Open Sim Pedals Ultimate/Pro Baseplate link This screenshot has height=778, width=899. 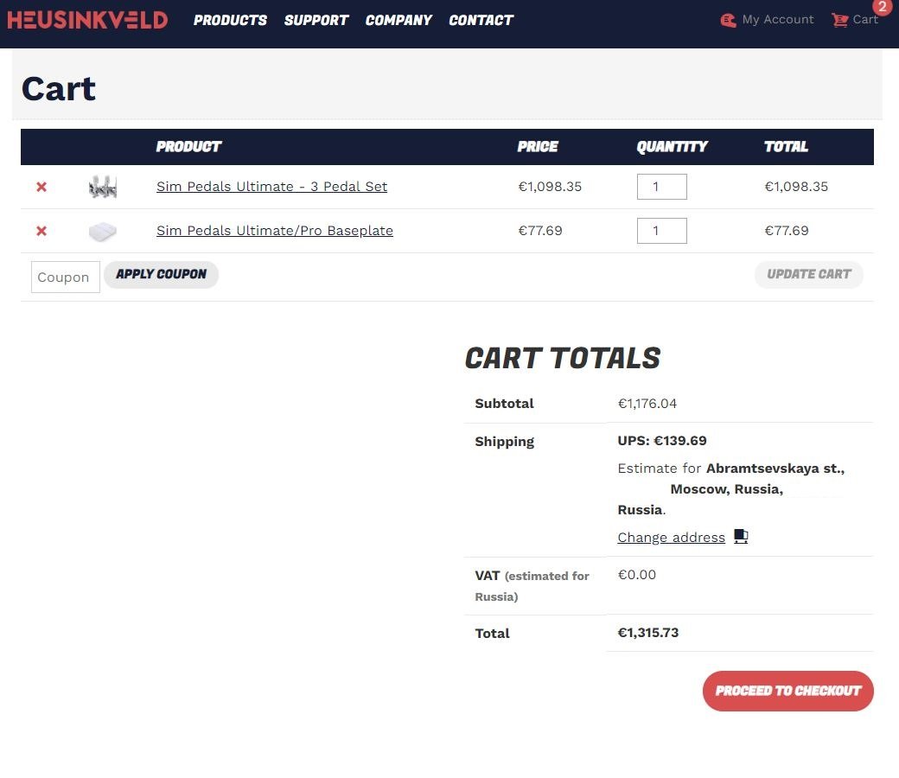coord(275,231)
